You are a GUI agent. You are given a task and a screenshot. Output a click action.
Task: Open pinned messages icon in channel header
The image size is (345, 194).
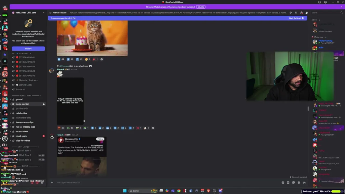[x=301, y=13]
